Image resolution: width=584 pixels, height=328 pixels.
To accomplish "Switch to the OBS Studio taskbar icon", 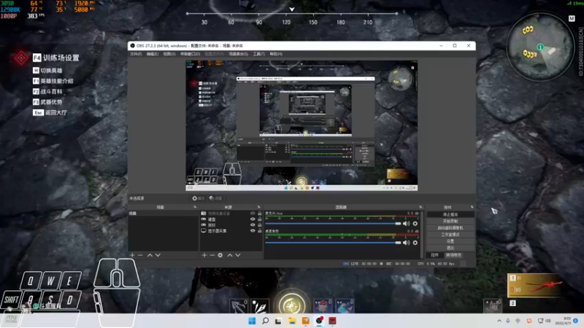I will [x=319, y=321].
